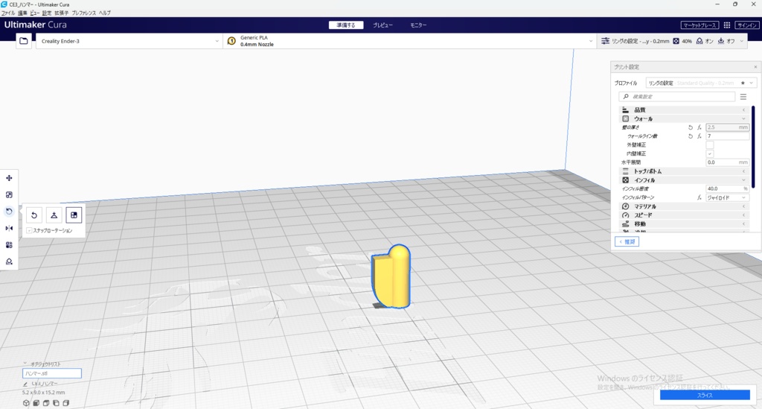762x409 pixels.
Task: Click formula icon beside インフィルパターン
Action: click(699, 197)
